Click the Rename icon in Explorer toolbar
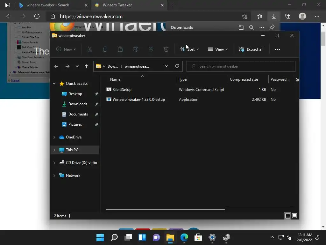 (x=136, y=49)
